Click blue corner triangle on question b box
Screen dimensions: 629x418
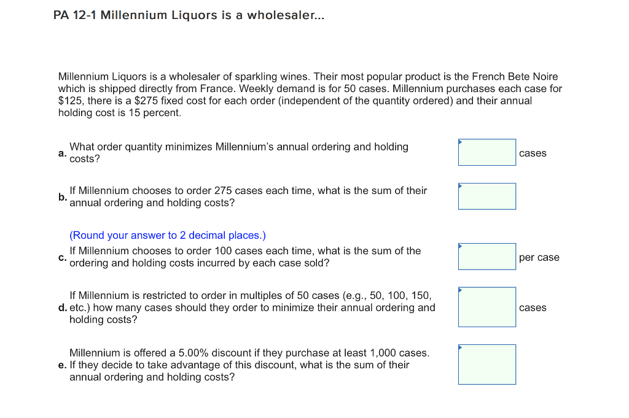[461, 186]
